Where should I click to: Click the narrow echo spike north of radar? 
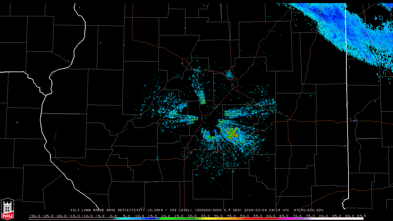coord(202,97)
